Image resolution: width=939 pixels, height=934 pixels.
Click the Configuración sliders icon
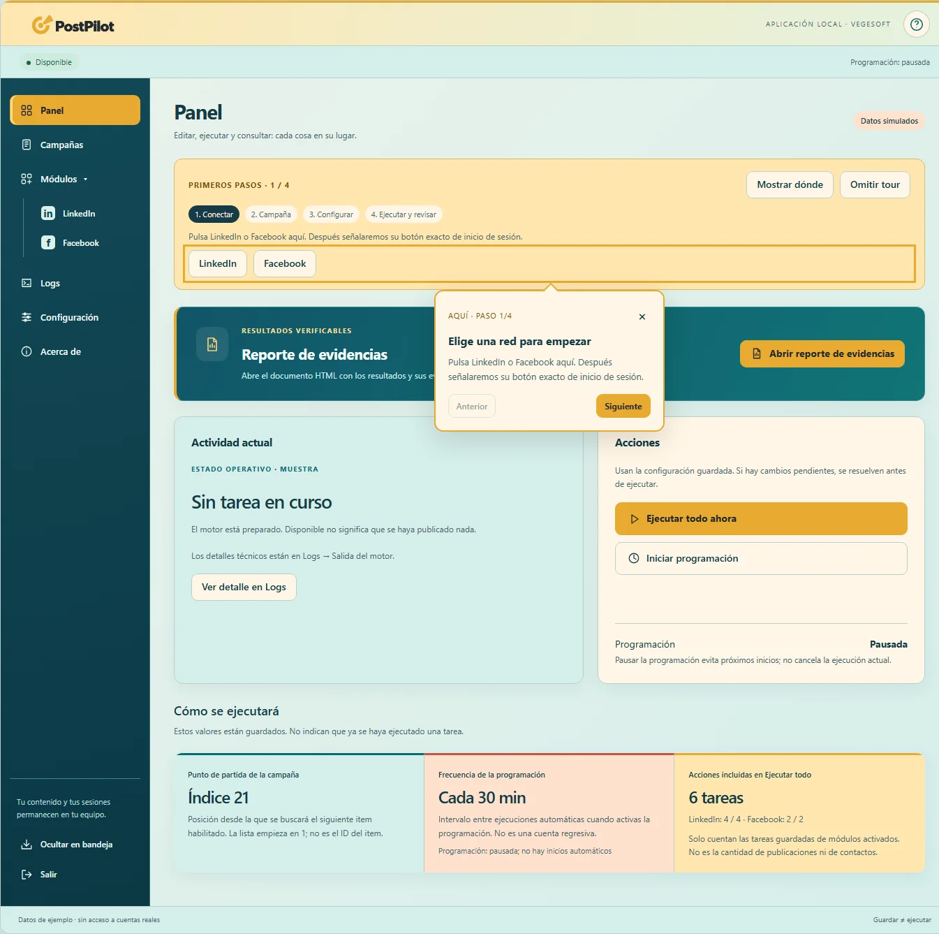(27, 317)
